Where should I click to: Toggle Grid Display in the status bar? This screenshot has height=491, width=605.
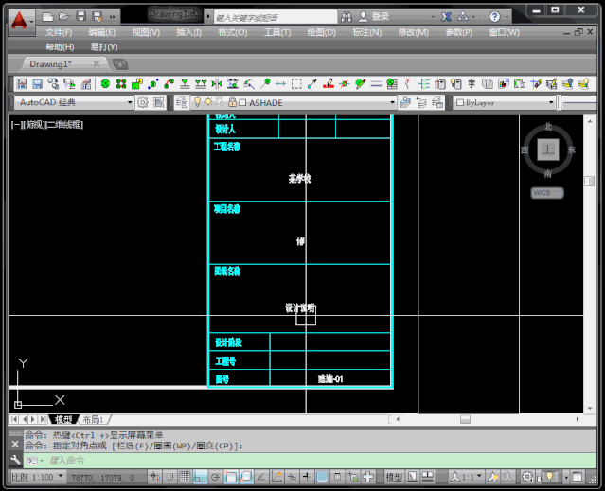(185, 477)
